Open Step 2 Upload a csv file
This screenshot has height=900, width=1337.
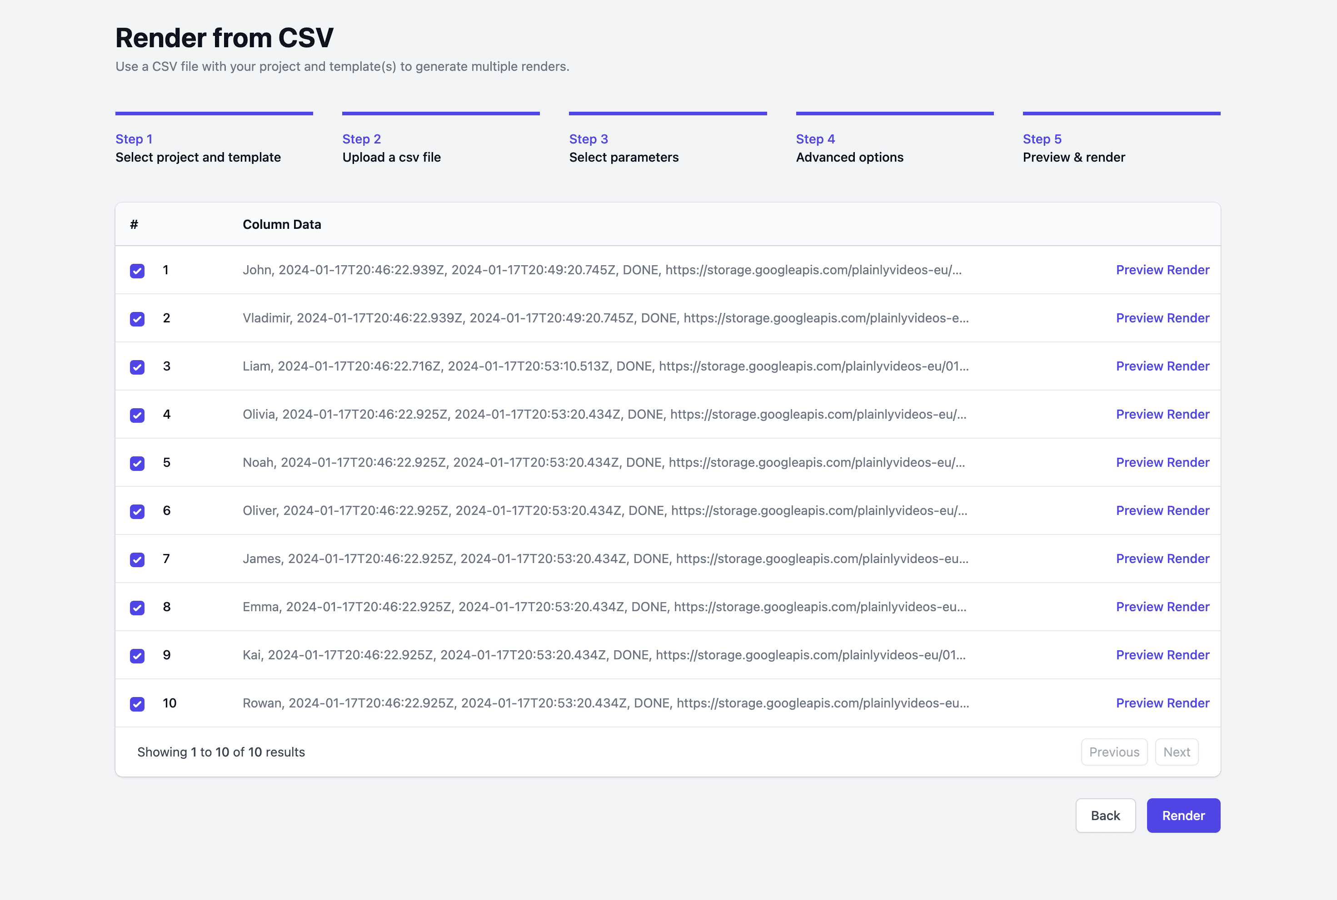tap(391, 148)
